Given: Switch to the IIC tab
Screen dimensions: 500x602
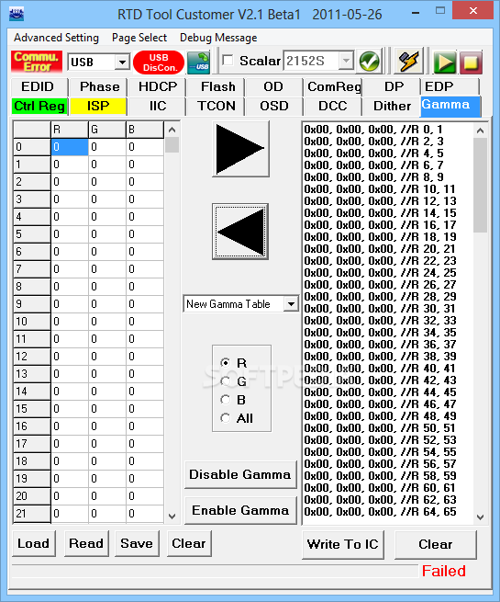Looking at the screenshot, I should [x=158, y=106].
